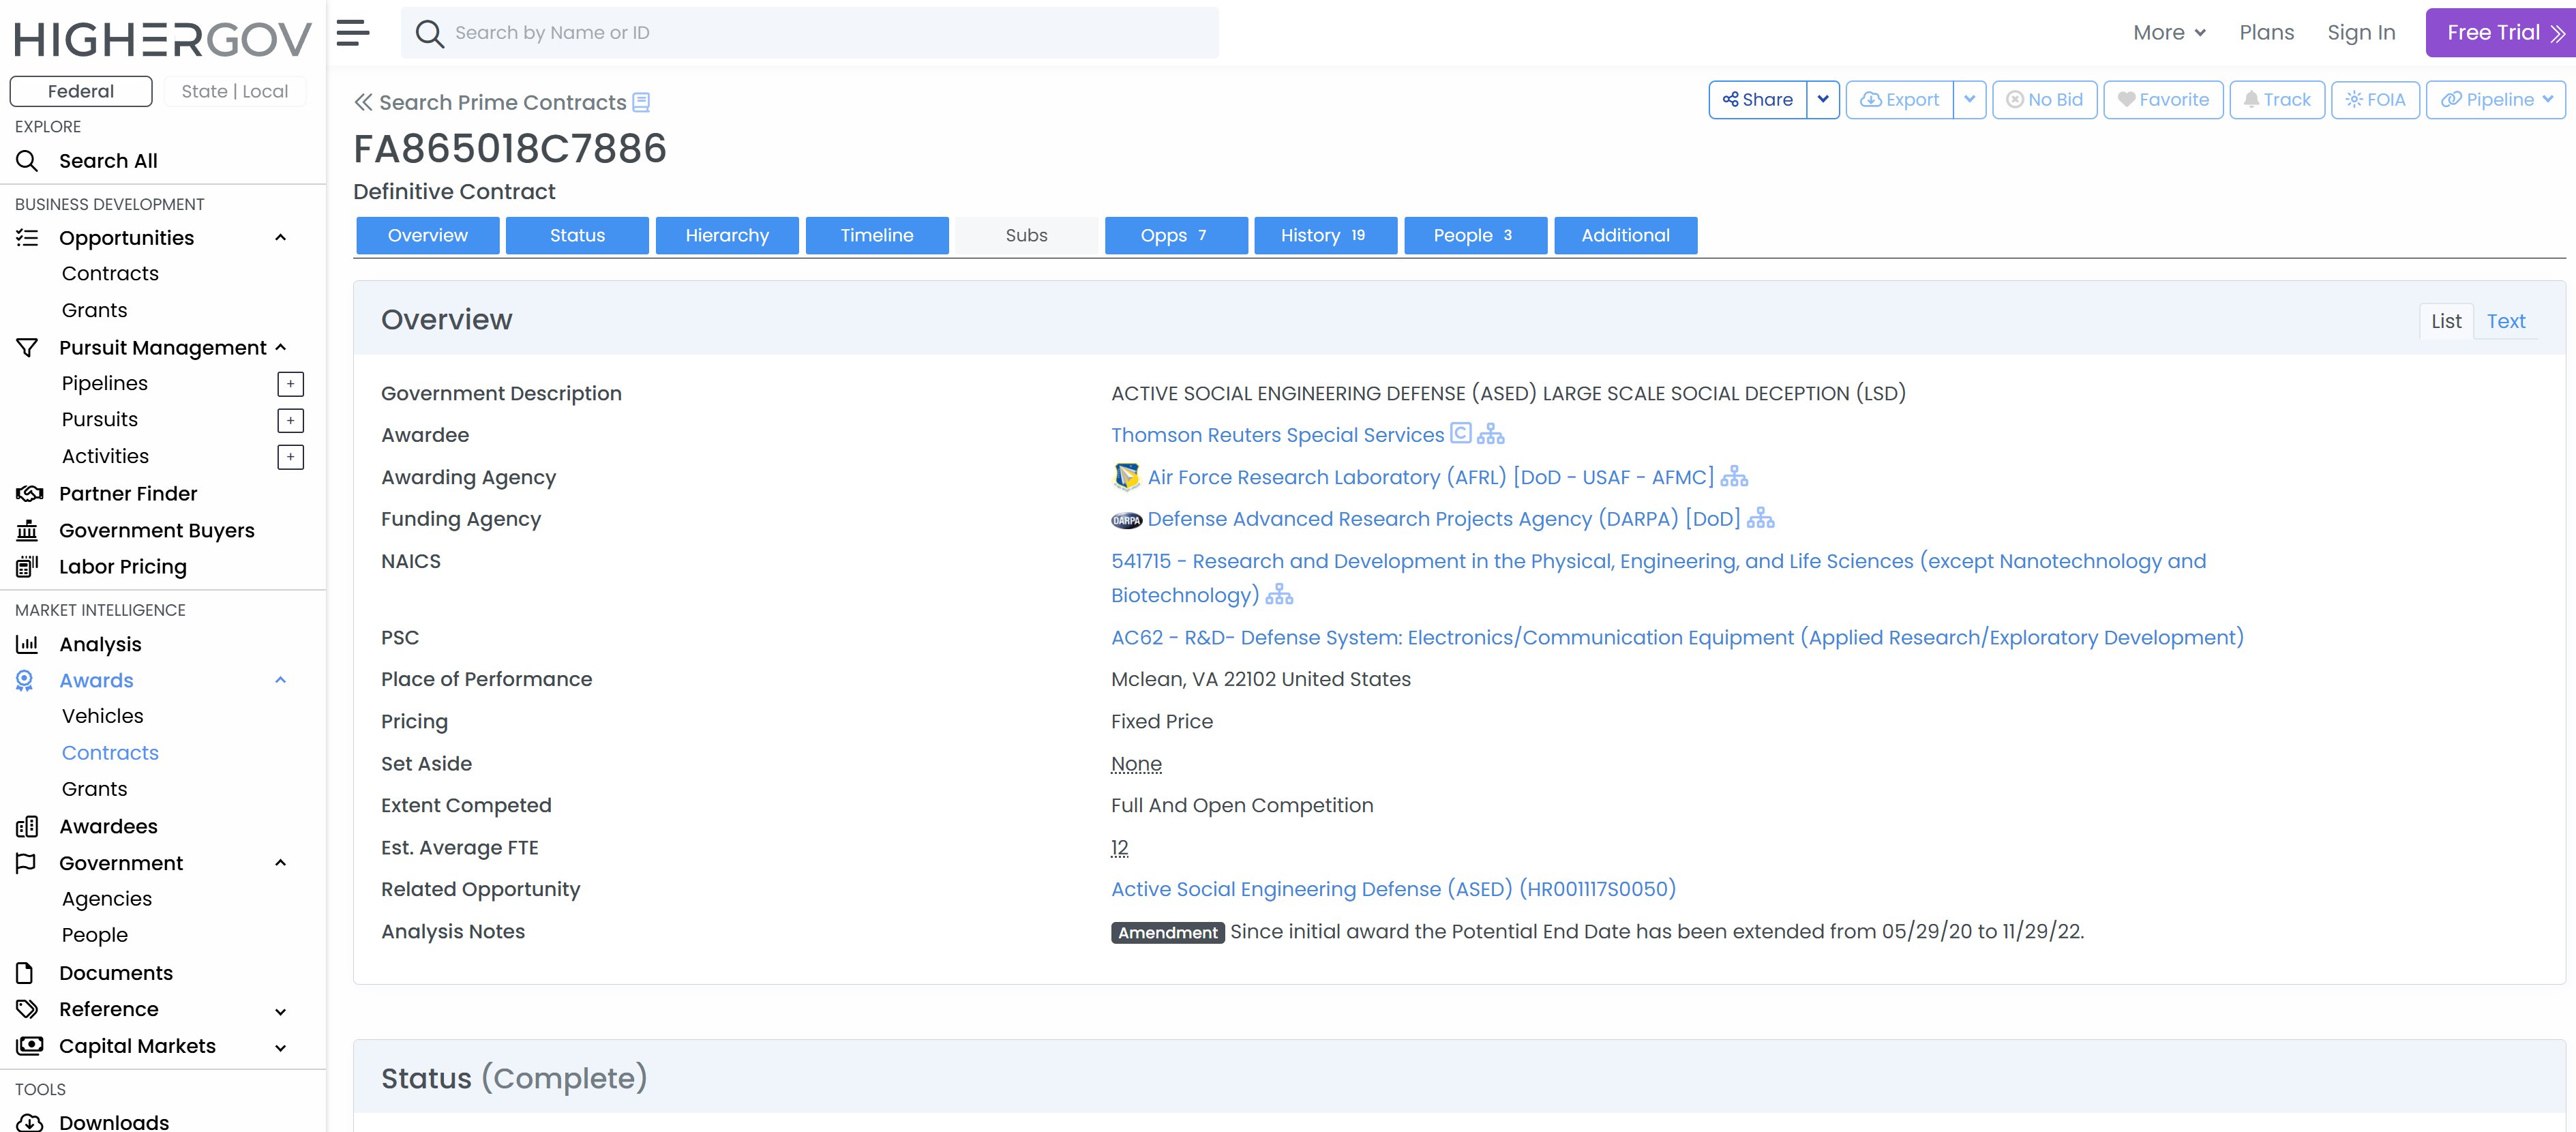The width and height of the screenshot is (2576, 1132).
Task: Collapse the Government section chevron
Action: (281, 863)
